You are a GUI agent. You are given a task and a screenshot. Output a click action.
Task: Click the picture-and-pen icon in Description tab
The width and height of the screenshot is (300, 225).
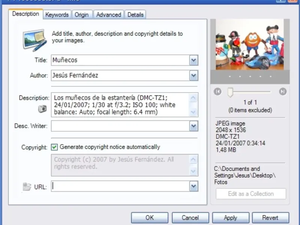pos(35,40)
